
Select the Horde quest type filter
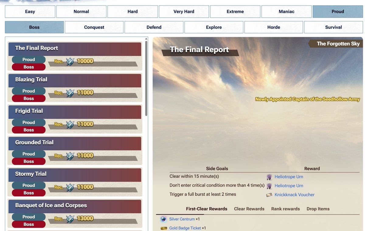(x=274, y=27)
